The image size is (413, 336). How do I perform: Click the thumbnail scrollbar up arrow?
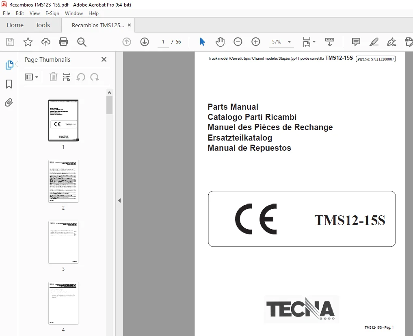(109, 93)
